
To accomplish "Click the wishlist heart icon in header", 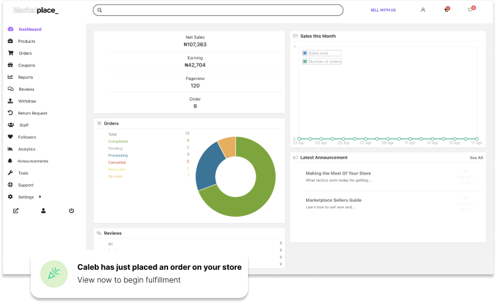I will pyautogui.click(x=470, y=10).
